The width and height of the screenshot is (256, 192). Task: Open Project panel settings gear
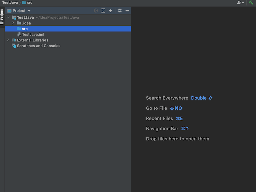pos(120,11)
